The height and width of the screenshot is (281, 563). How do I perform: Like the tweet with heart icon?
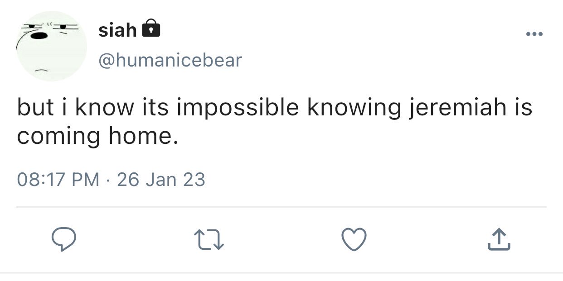354,239
